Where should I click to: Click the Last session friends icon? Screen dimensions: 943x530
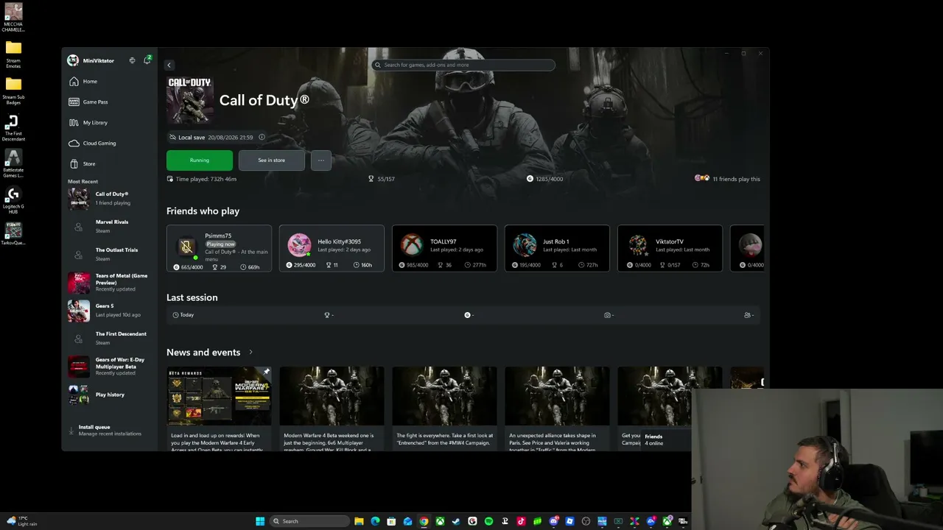click(747, 315)
